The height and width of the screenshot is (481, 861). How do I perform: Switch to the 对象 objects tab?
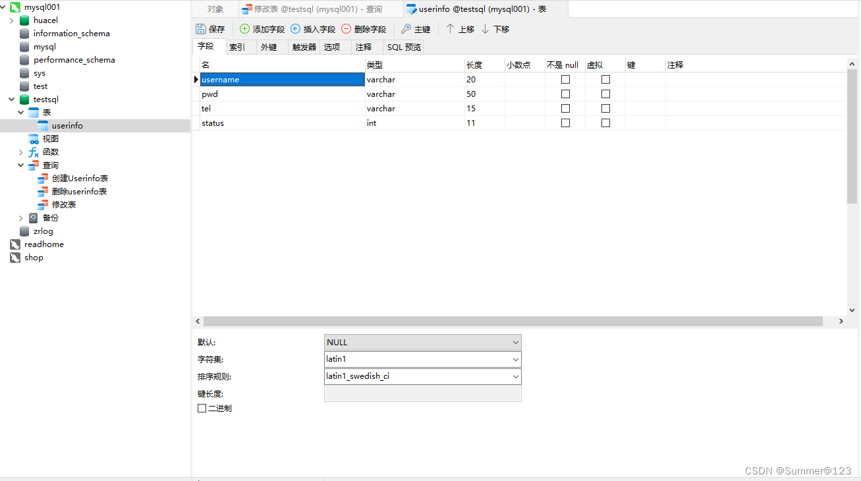coord(215,9)
